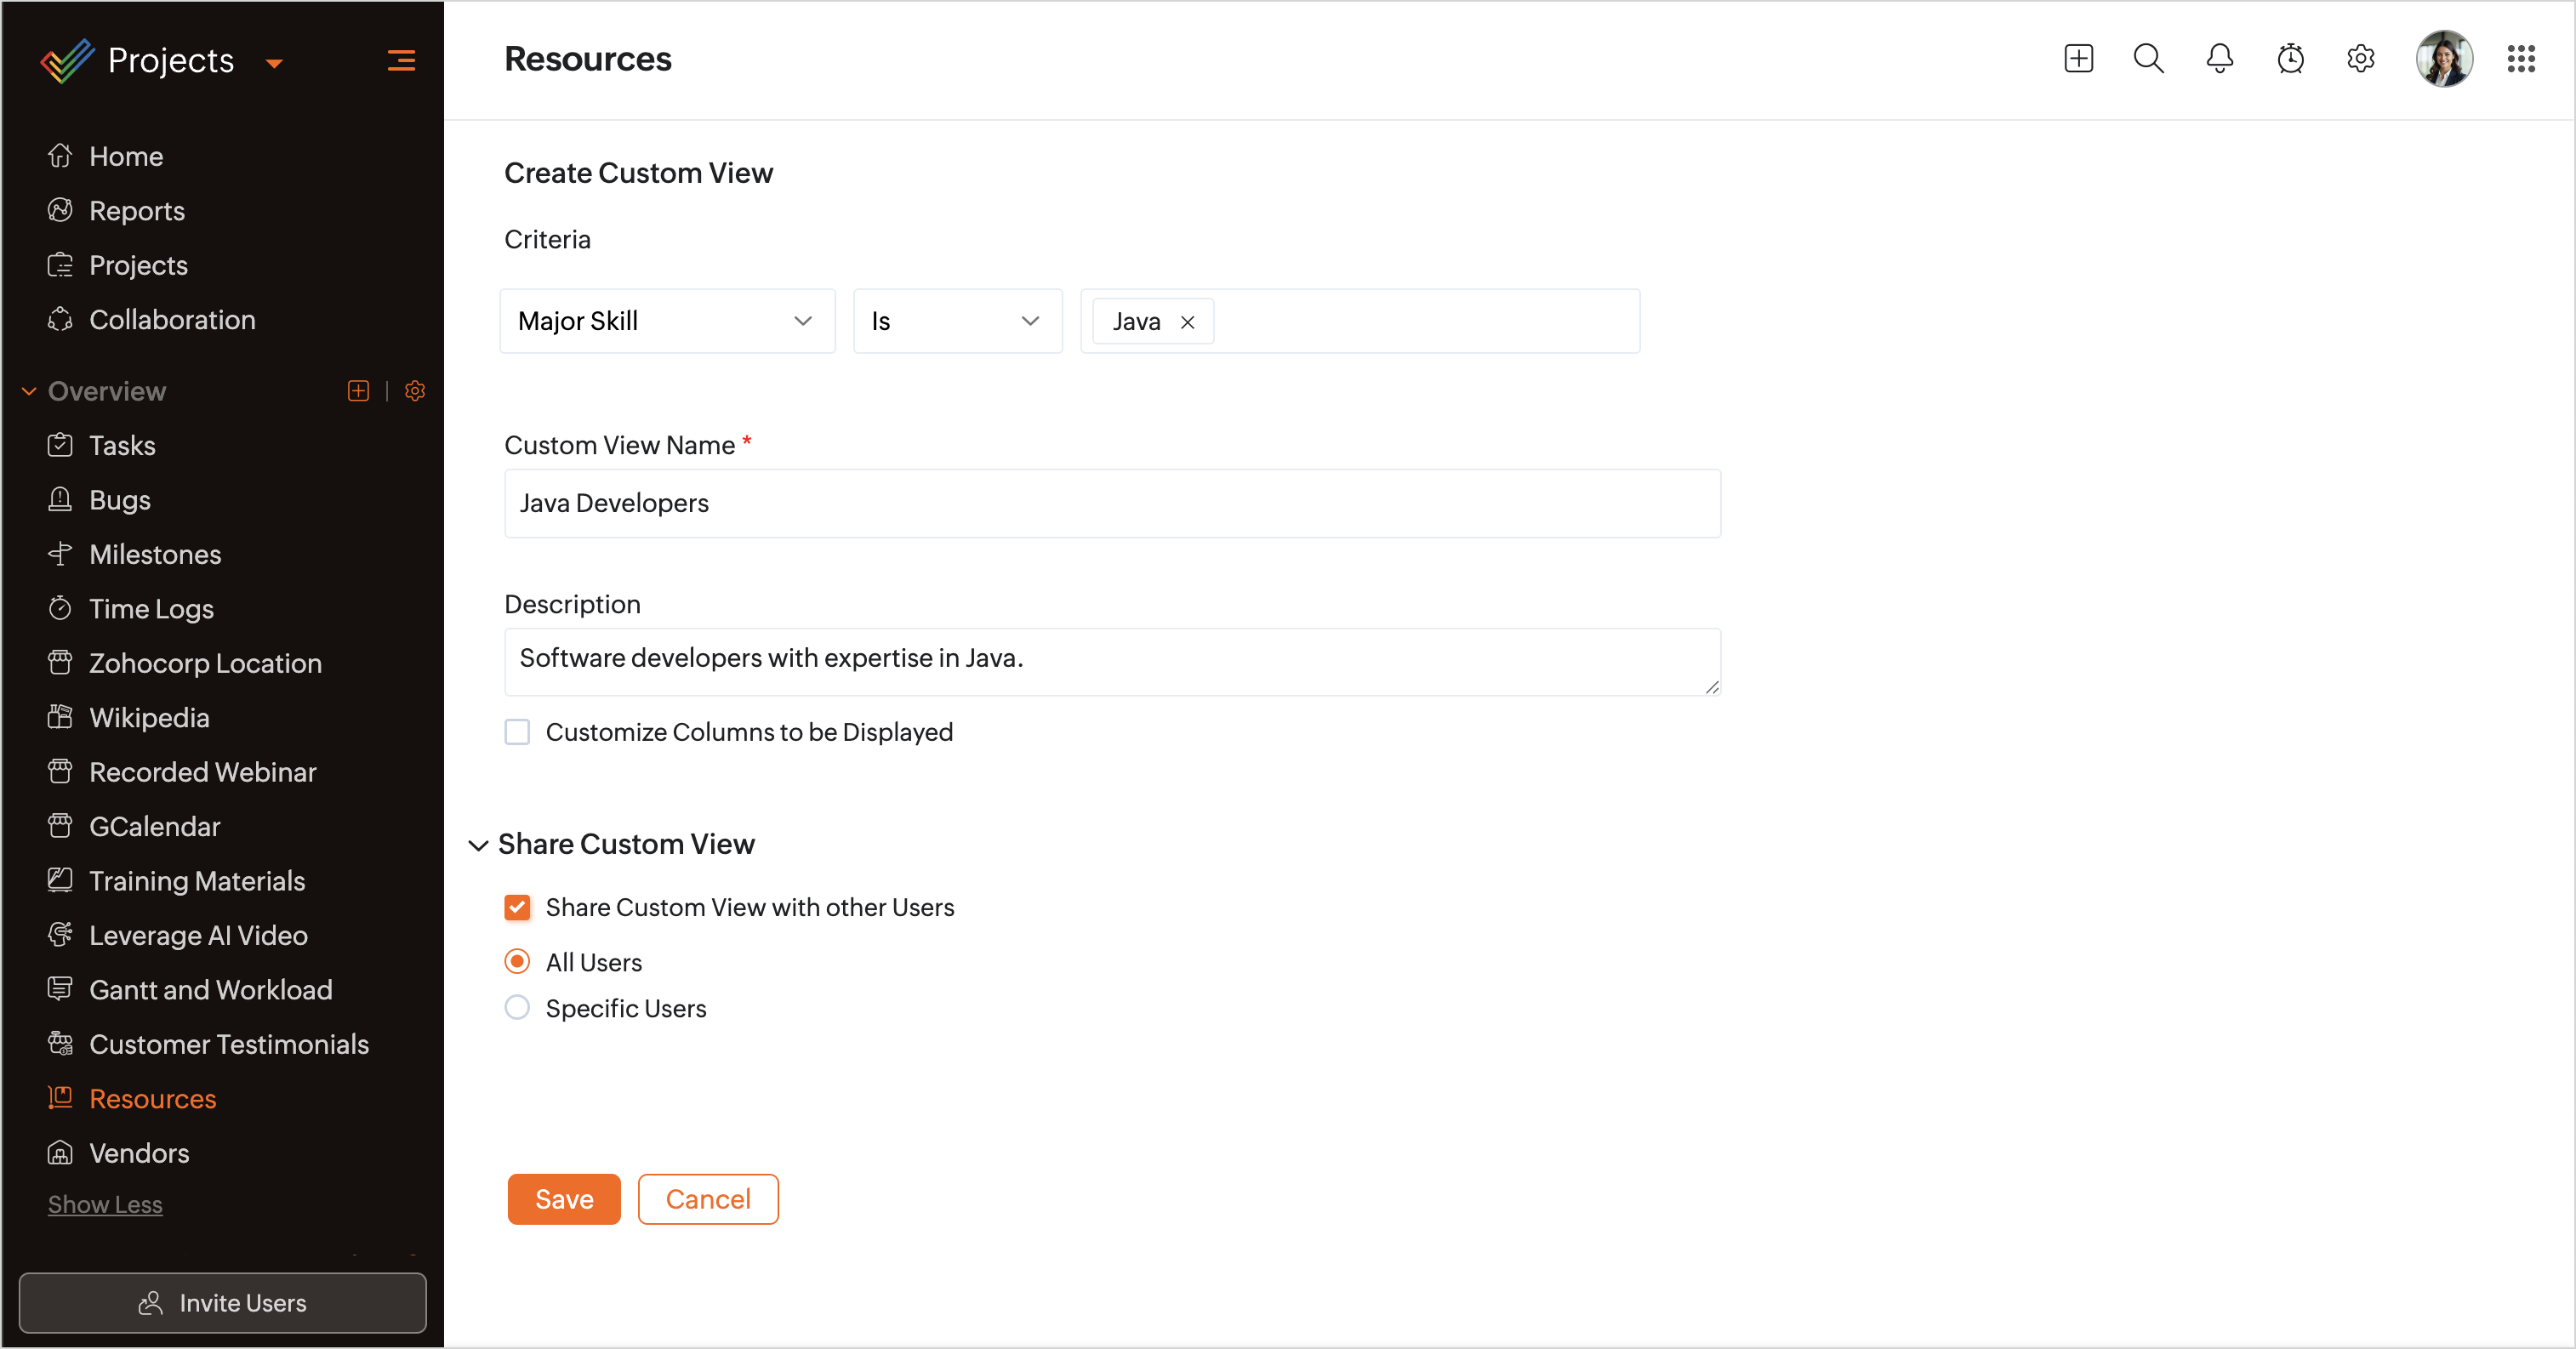Viewport: 2576px width, 1349px height.
Task: Enable Customize Columns to be Displayed checkbox
Action: [517, 732]
